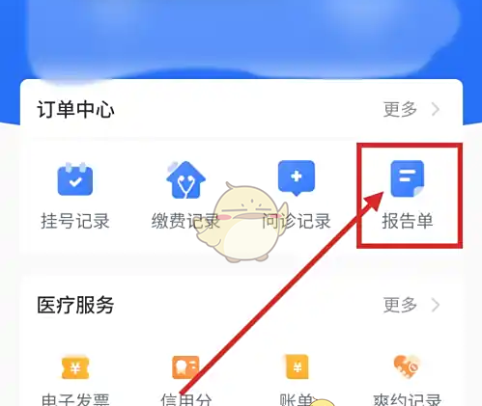This screenshot has width=482, height=406.
Task: Select the 医疗服务 section heading
Action: tap(75, 305)
